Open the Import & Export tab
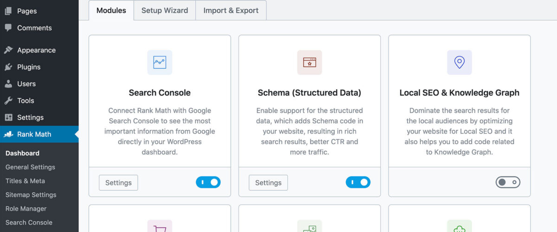Image resolution: width=557 pixels, height=232 pixels. (231, 10)
